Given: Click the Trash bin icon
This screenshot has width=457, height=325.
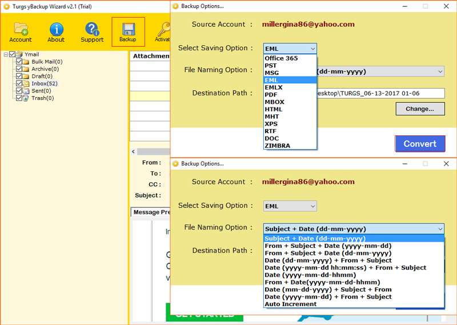Looking at the screenshot, I should pyautogui.click(x=26, y=98).
